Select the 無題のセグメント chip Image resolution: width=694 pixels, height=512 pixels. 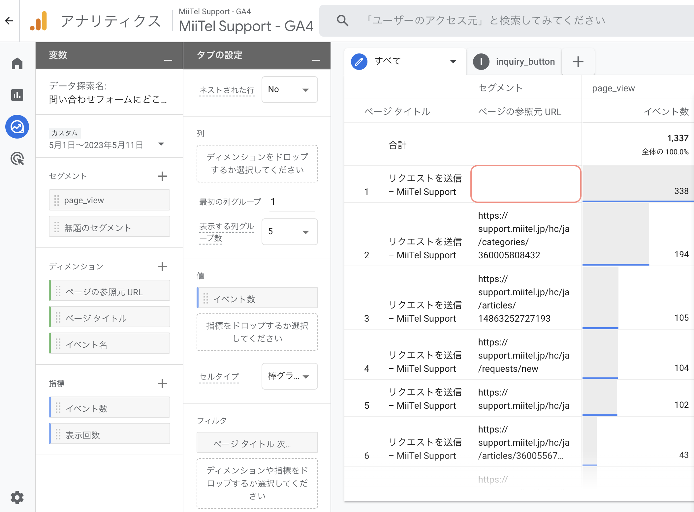point(110,227)
